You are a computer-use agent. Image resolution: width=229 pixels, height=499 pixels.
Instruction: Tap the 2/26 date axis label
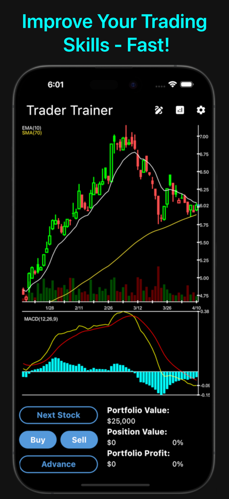[x=108, y=308]
